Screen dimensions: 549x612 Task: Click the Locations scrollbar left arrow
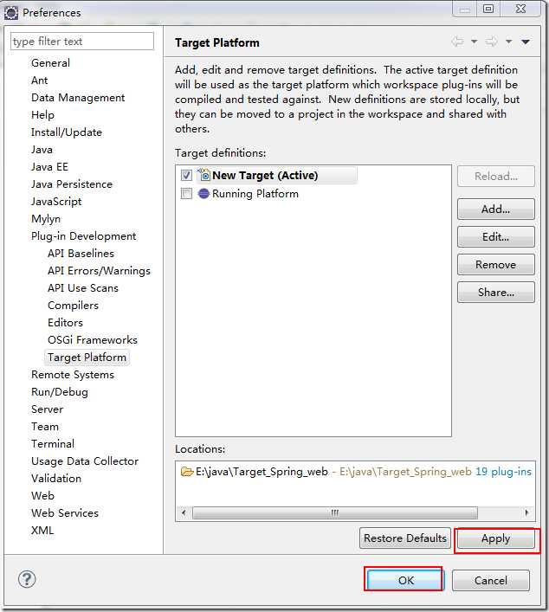pyautogui.click(x=184, y=512)
